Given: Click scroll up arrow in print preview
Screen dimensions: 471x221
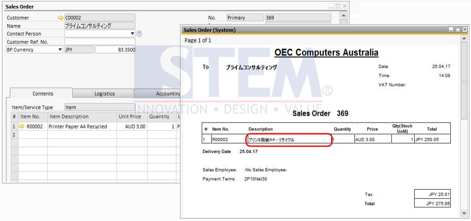Looking at the screenshot, I should [464, 39].
